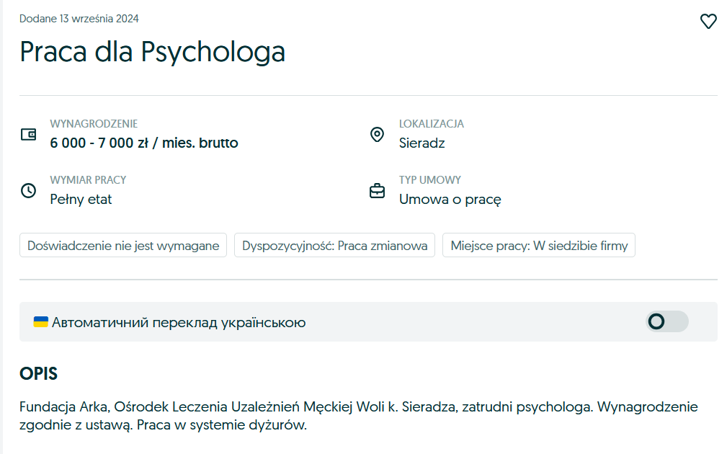This screenshot has width=727, height=454.
Task: Click the WYNAGRODZENIE label
Action: click(x=94, y=124)
